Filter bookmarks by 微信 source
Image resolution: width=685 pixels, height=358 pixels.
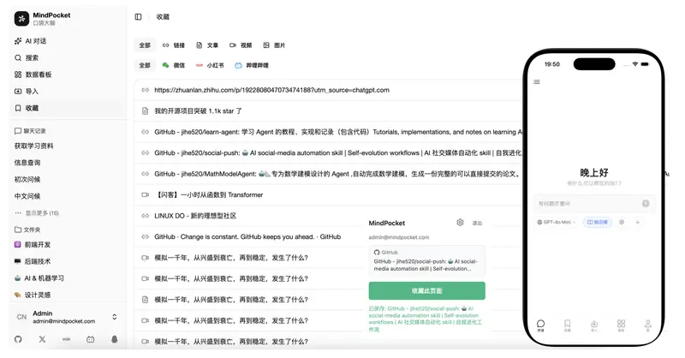(x=173, y=65)
